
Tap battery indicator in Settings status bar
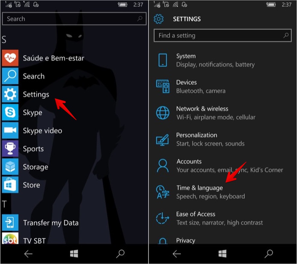tap(271, 4)
